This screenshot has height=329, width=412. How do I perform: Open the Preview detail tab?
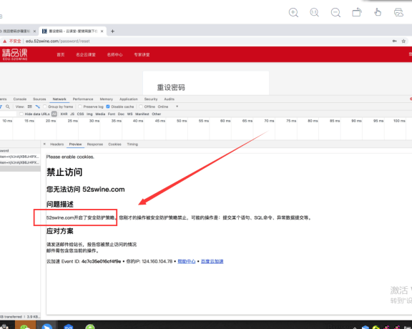click(x=75, y=144)
